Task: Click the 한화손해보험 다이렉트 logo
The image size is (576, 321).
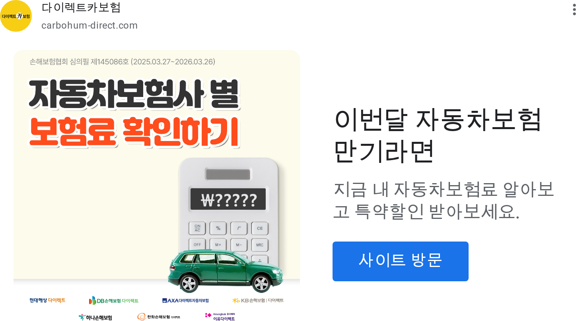Action: click(159, 317)
